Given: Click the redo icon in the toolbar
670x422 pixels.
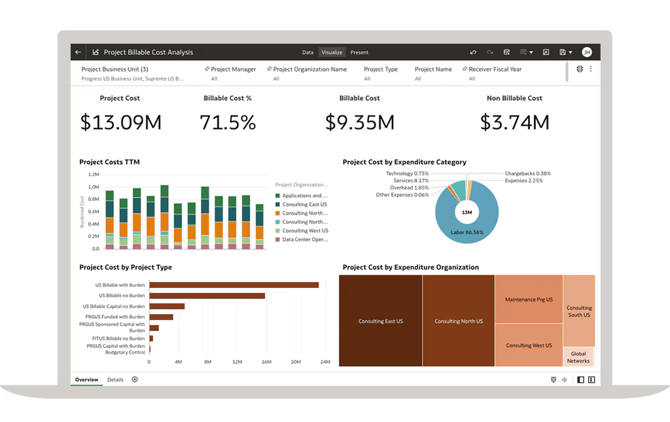Looking at the screenshot, I should coord(489,52).
